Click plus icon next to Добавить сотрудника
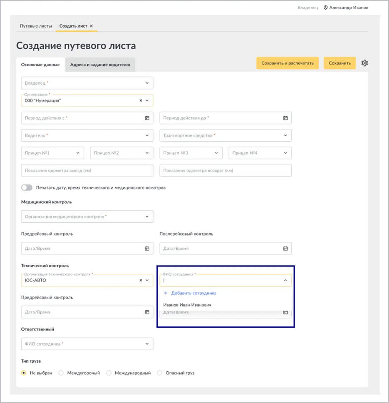This screenshot has width=389, height=403. click(166, 293)
